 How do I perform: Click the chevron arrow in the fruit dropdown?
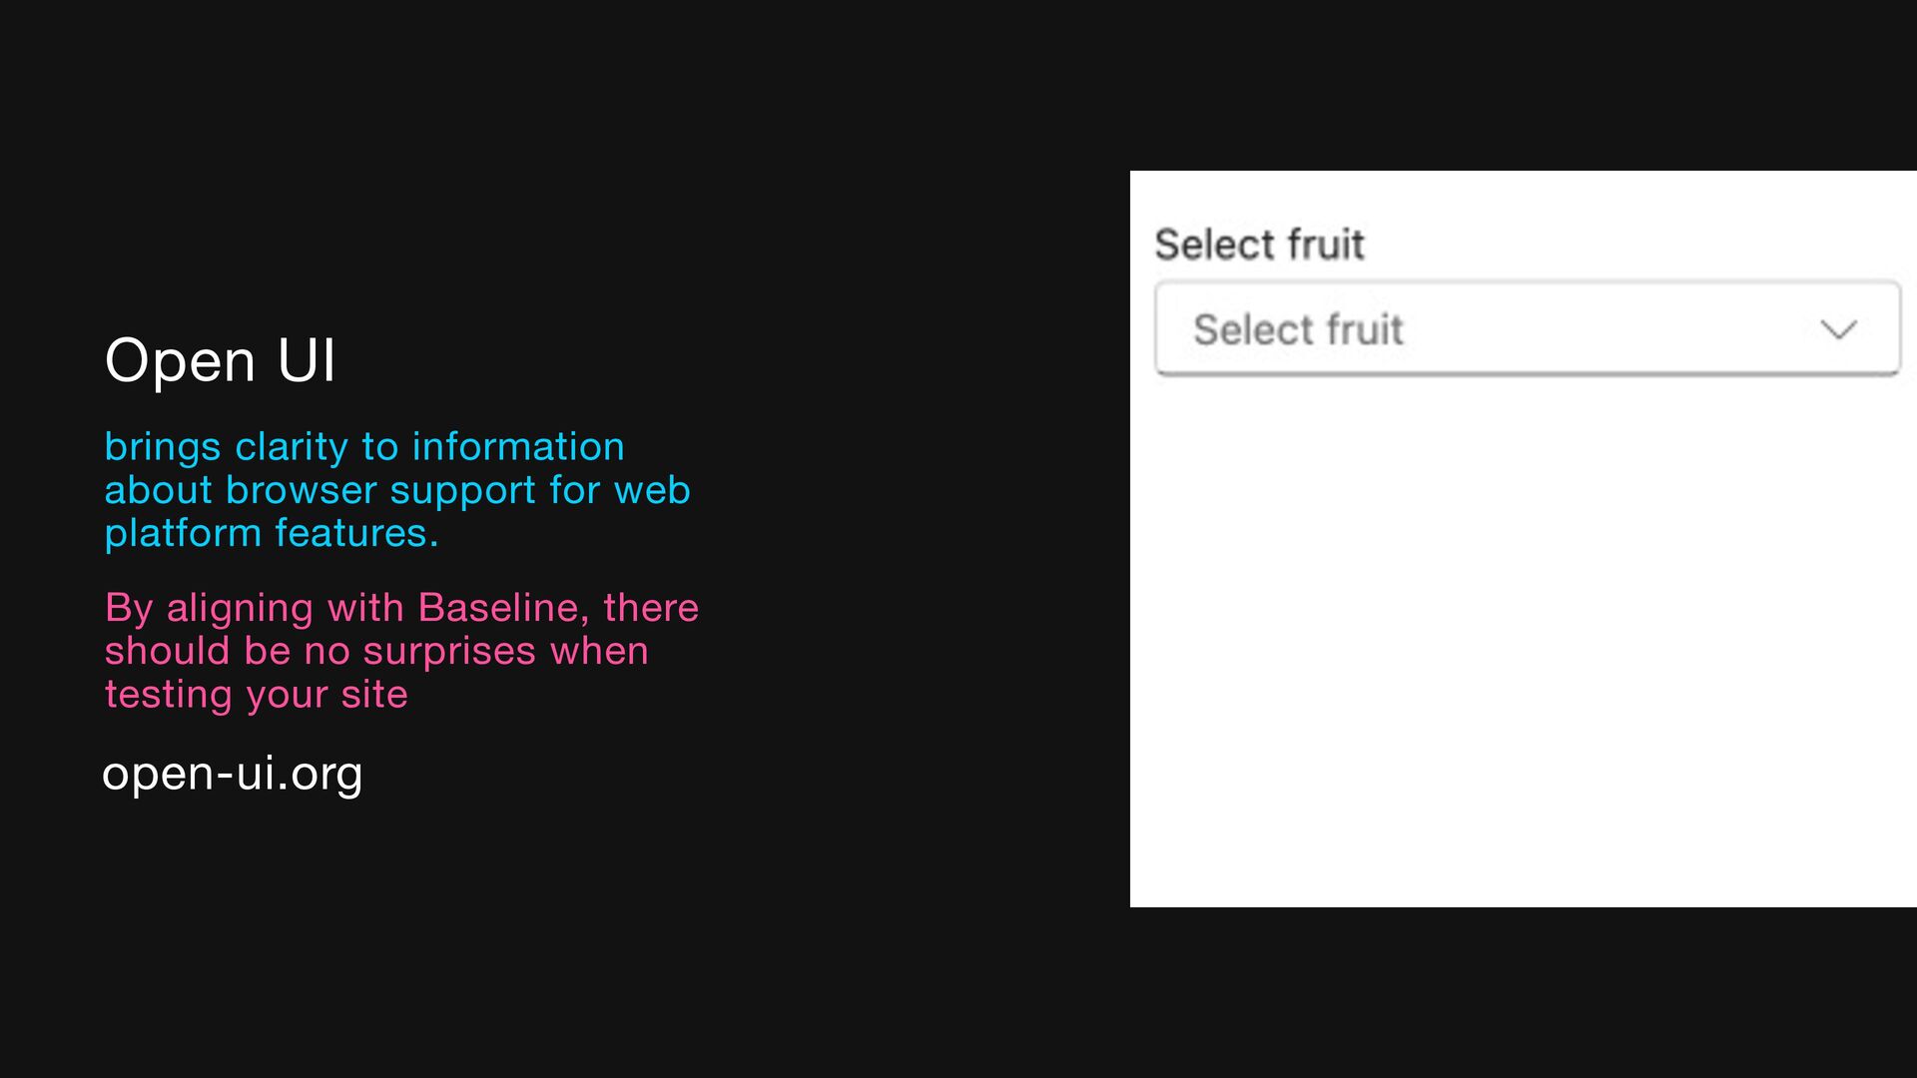click(x=1838, y=329)
